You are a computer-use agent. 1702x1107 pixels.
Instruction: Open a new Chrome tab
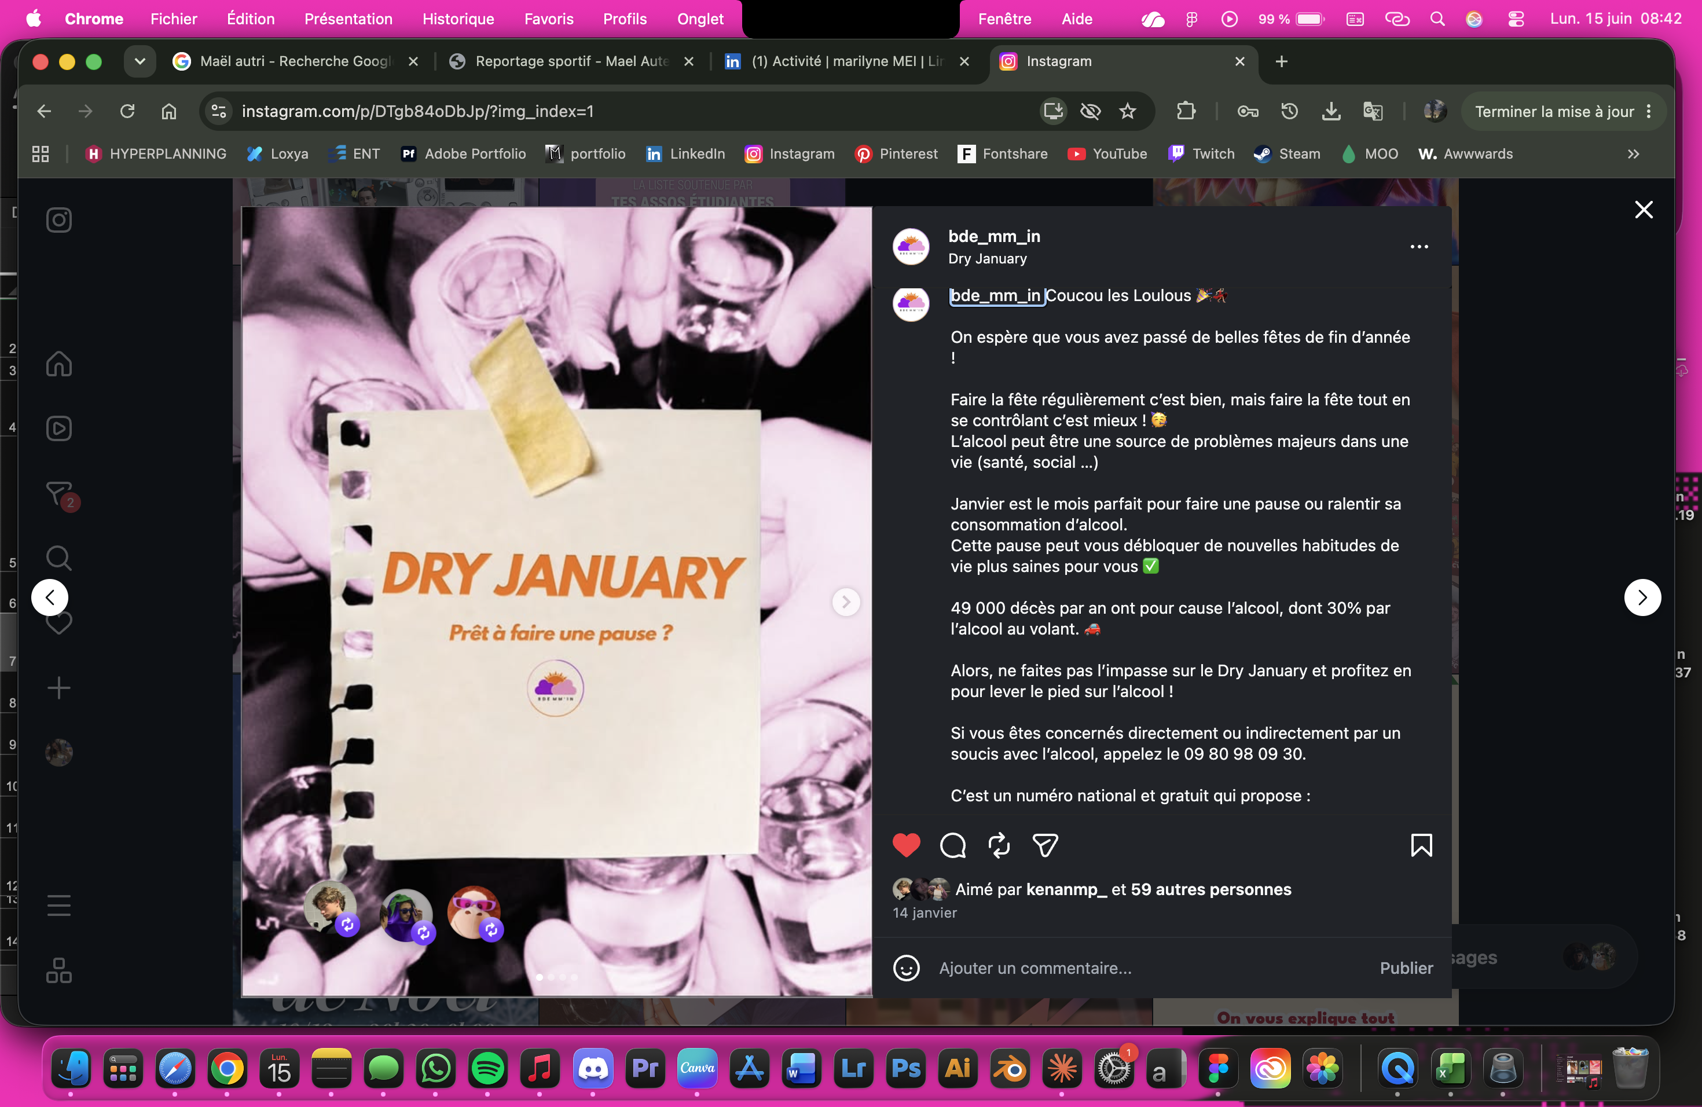[x=1282, y=61]
